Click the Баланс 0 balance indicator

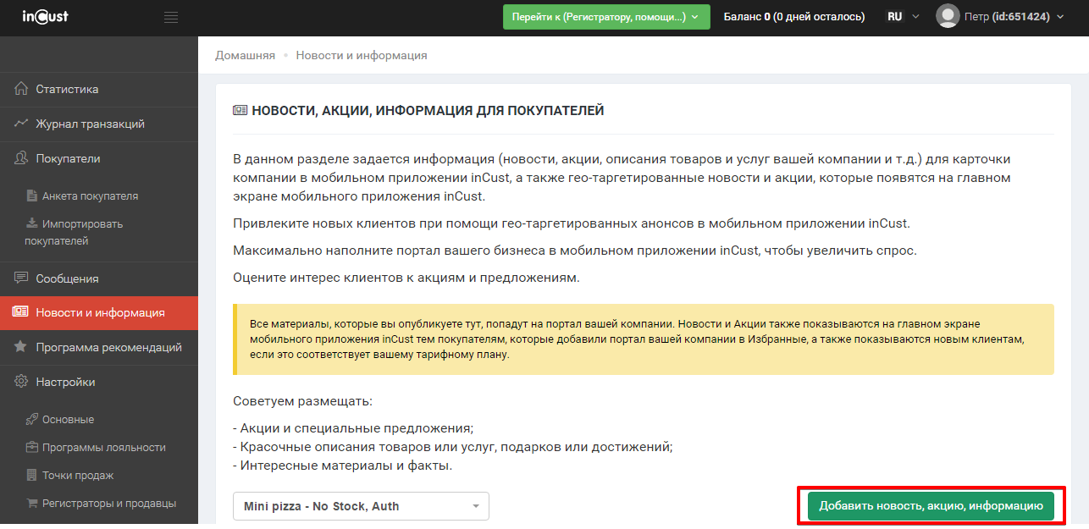[793, 17]
